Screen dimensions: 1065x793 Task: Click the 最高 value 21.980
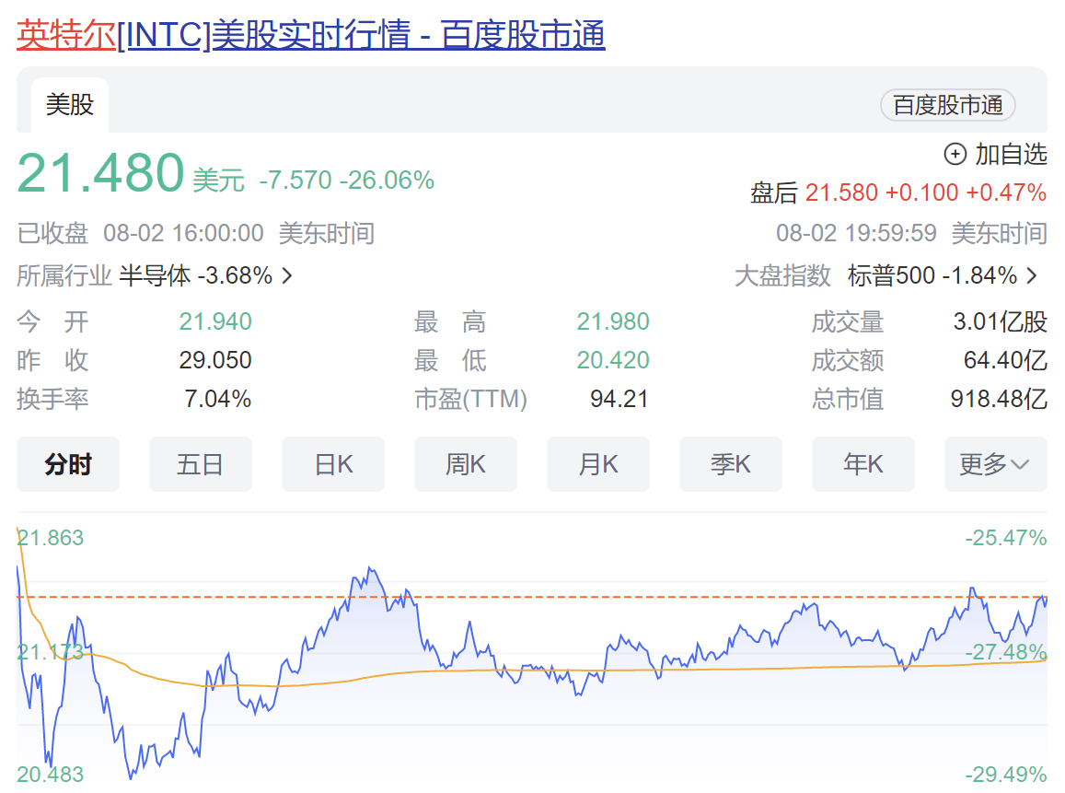613,321
